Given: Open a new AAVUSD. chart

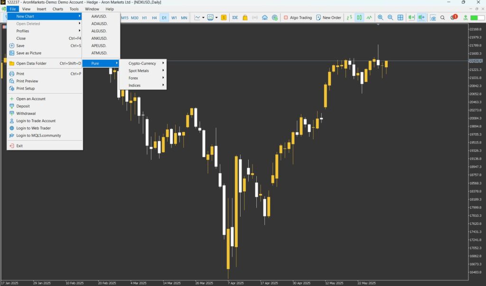Looking at the screenshot, I should click(101, 16).
